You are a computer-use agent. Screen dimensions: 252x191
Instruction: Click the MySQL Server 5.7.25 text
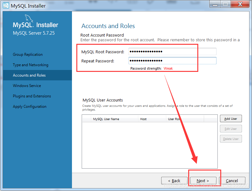tap(34, 33)
